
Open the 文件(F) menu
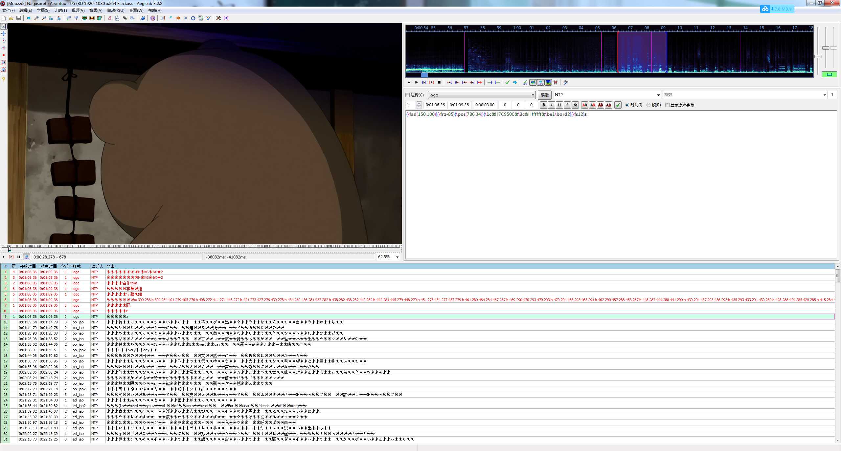[x=9, y=10]
